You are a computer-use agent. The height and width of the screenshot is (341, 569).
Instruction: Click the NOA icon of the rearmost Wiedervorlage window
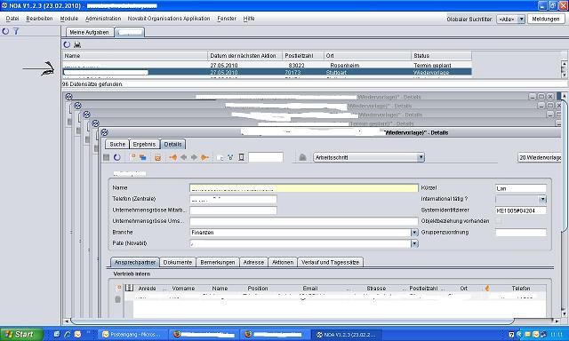[68, 97]
